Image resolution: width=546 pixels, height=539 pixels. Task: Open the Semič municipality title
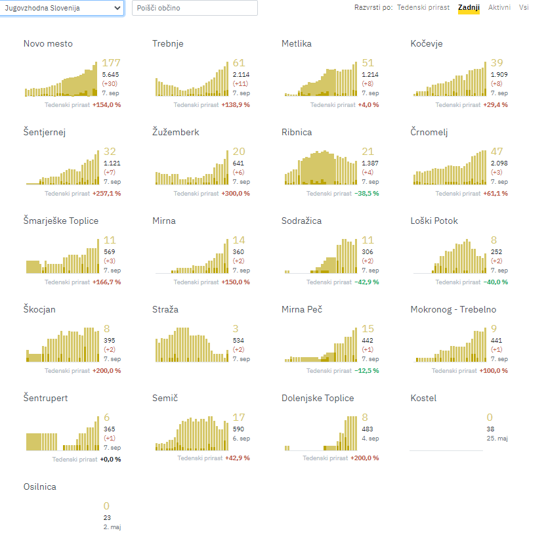(165, 398)
